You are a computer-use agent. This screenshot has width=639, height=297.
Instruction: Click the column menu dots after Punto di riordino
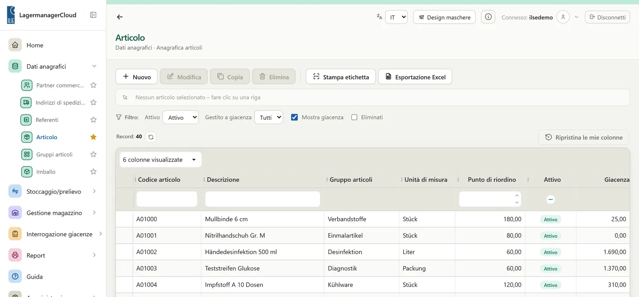click(x=528, y=180)
